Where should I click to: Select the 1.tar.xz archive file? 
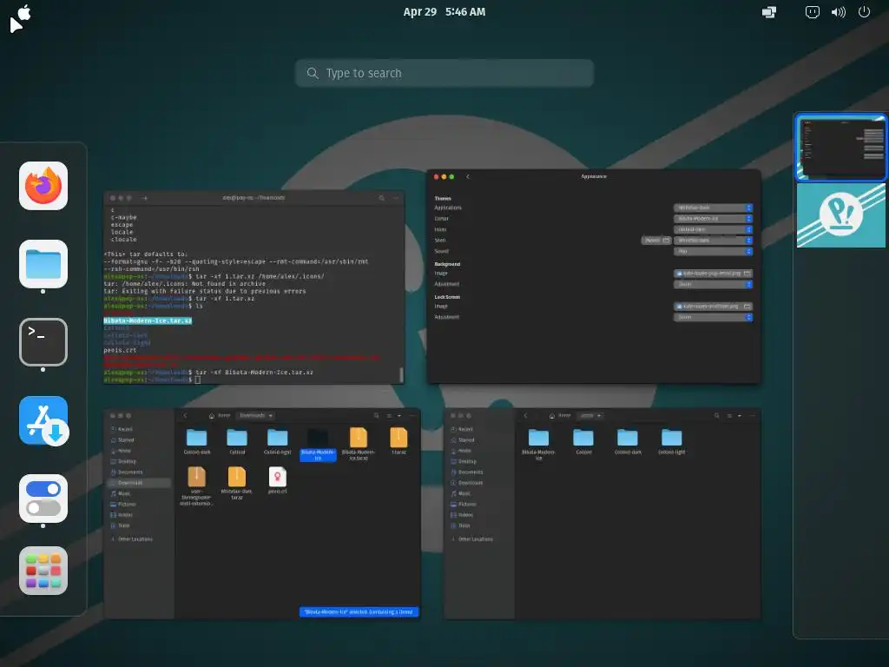tap(398, 442)
